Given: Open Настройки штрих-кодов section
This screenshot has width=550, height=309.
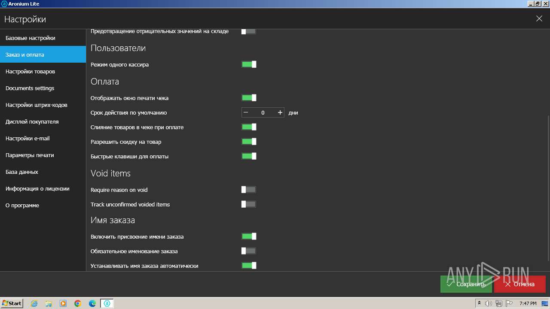Looking at the screenshot, I should pyautogui.click(x=43, y=105).
